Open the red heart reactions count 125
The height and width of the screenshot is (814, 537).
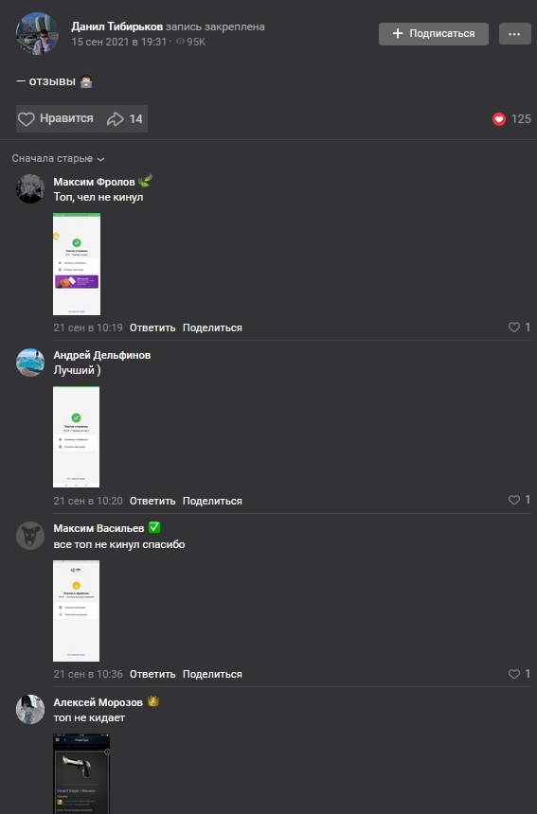click(x=511, y=119)
